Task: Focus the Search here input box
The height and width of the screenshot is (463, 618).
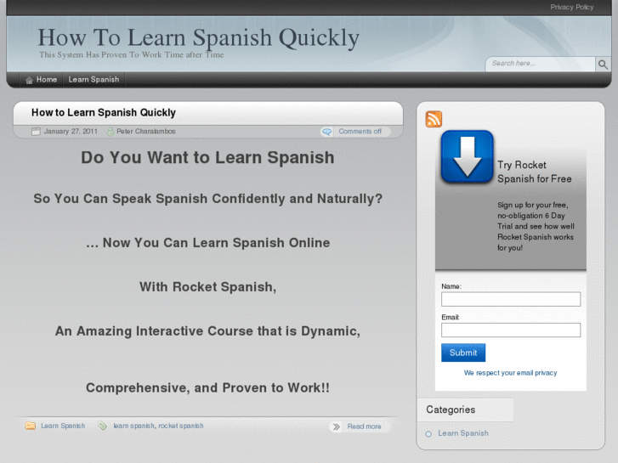Action: pyautogui.click(x=541, y=64)
